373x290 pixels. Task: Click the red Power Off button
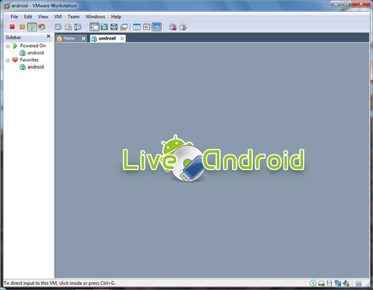(x=12, y=27)
